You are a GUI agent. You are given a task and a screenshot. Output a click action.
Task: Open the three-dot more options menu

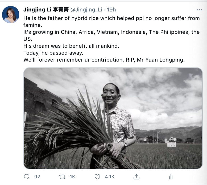[199, 10]
